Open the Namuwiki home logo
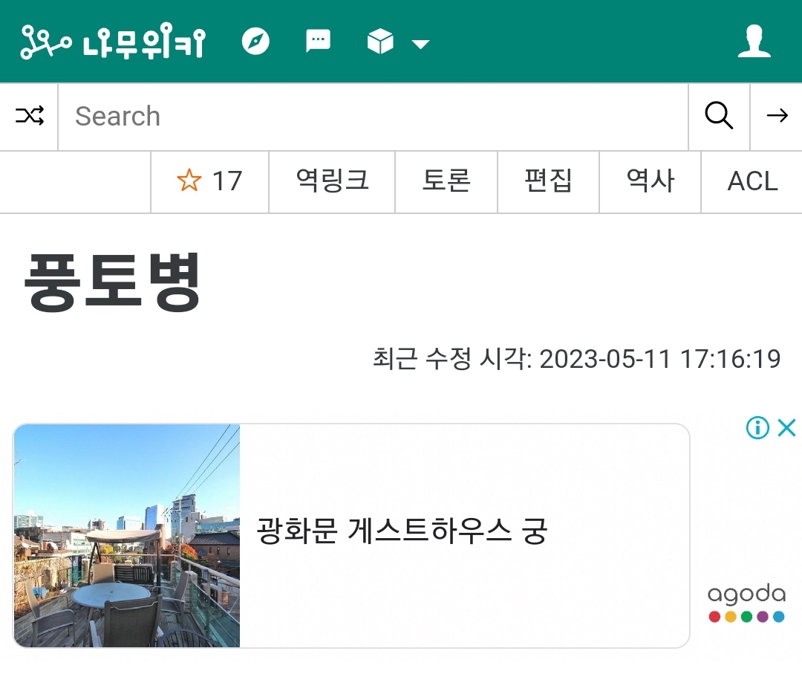The height and width of the screenshot is (680, 802). click(x=113, y=41)
